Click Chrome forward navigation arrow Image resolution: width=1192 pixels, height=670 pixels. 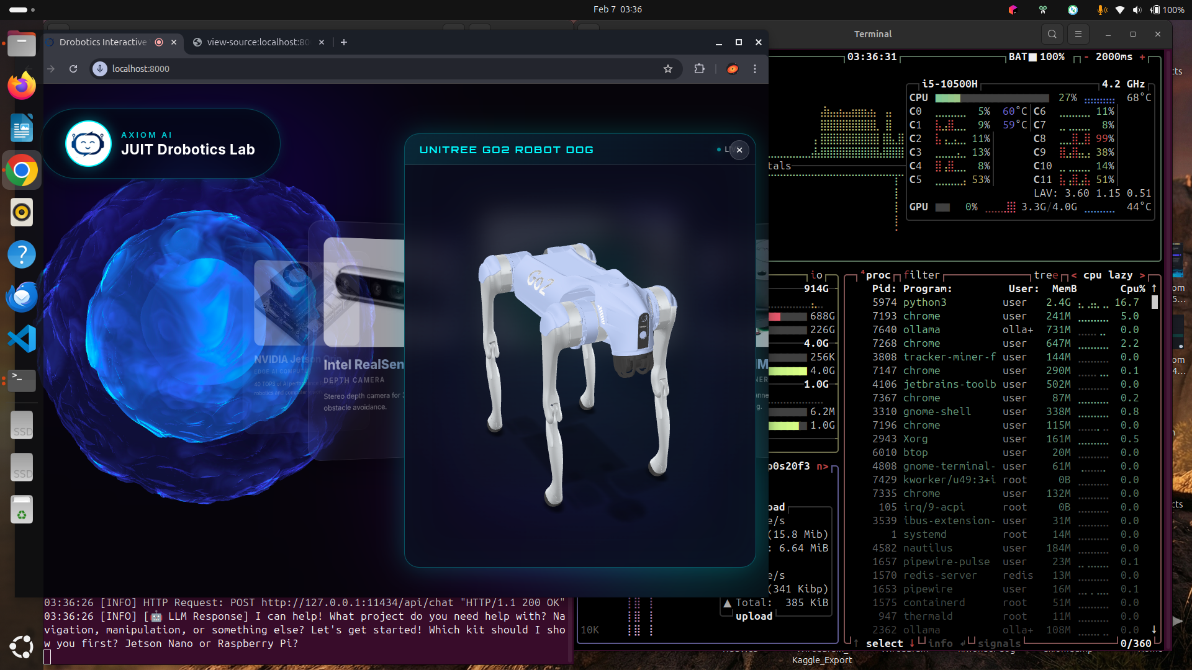(52, 69)
